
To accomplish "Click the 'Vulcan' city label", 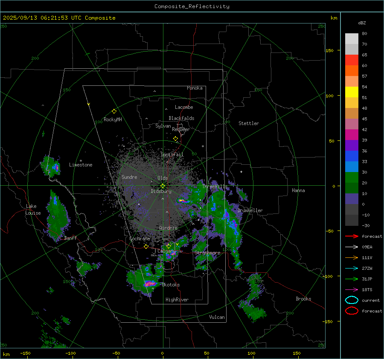I will click(217, 317).
